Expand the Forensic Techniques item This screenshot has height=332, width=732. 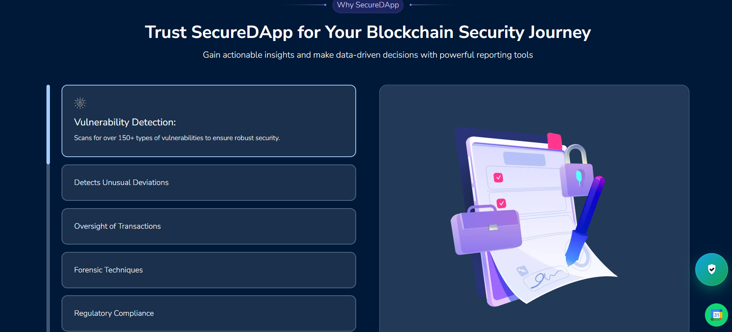[209, 270]
